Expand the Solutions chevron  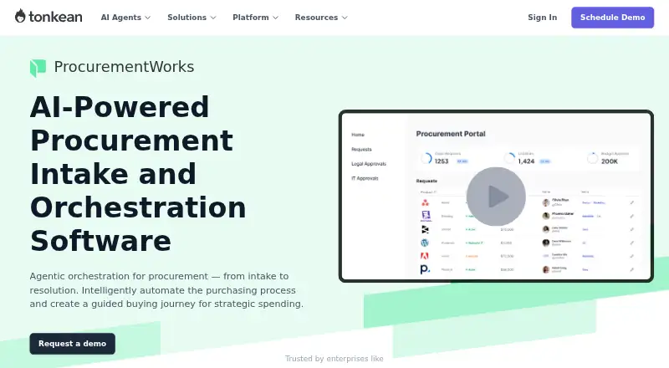[213, 18]
